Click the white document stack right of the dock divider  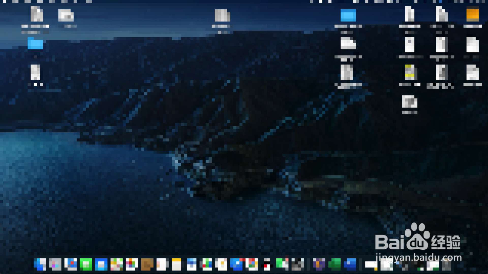coord(371,265)
